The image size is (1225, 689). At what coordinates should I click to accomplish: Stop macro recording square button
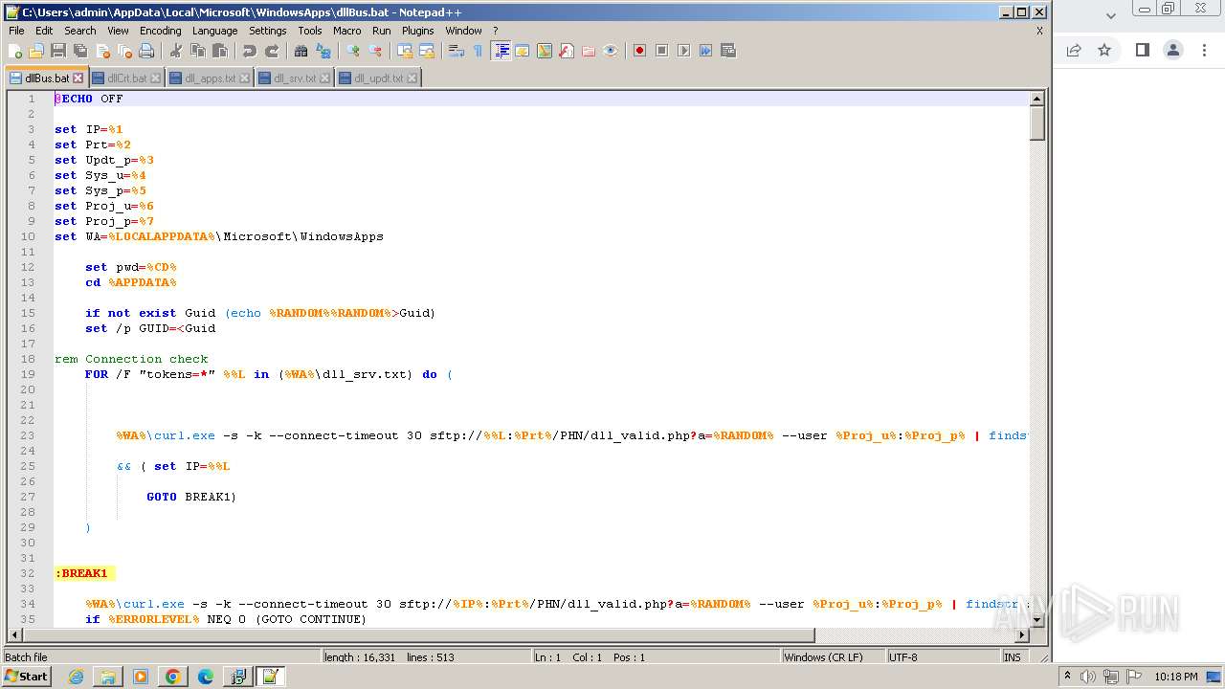coord(661,51)
